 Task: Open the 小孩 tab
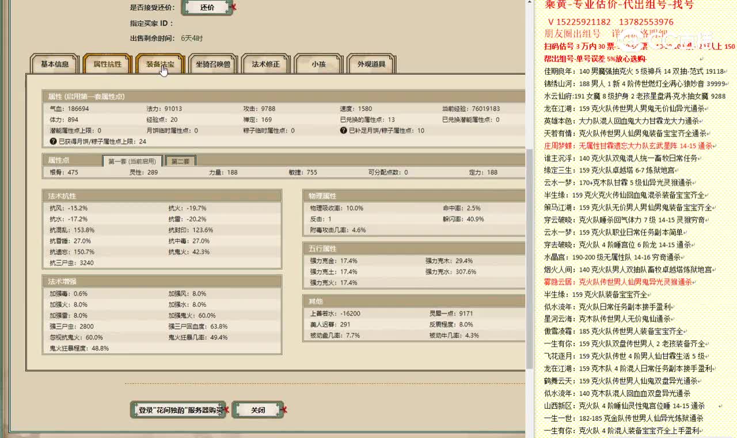click(x=318, y=64)
